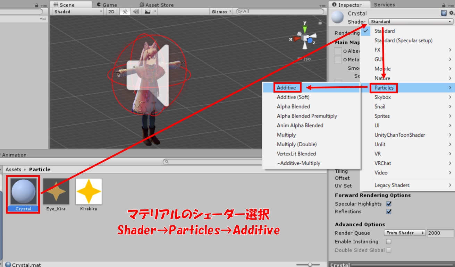Open the Shader dropdown showing Standard

pos(411,21)
